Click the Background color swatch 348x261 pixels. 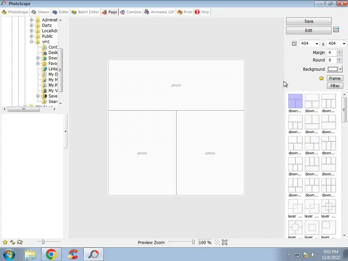332,69
